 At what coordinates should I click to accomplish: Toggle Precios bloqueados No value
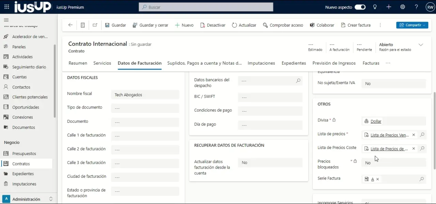click(393, 163)
